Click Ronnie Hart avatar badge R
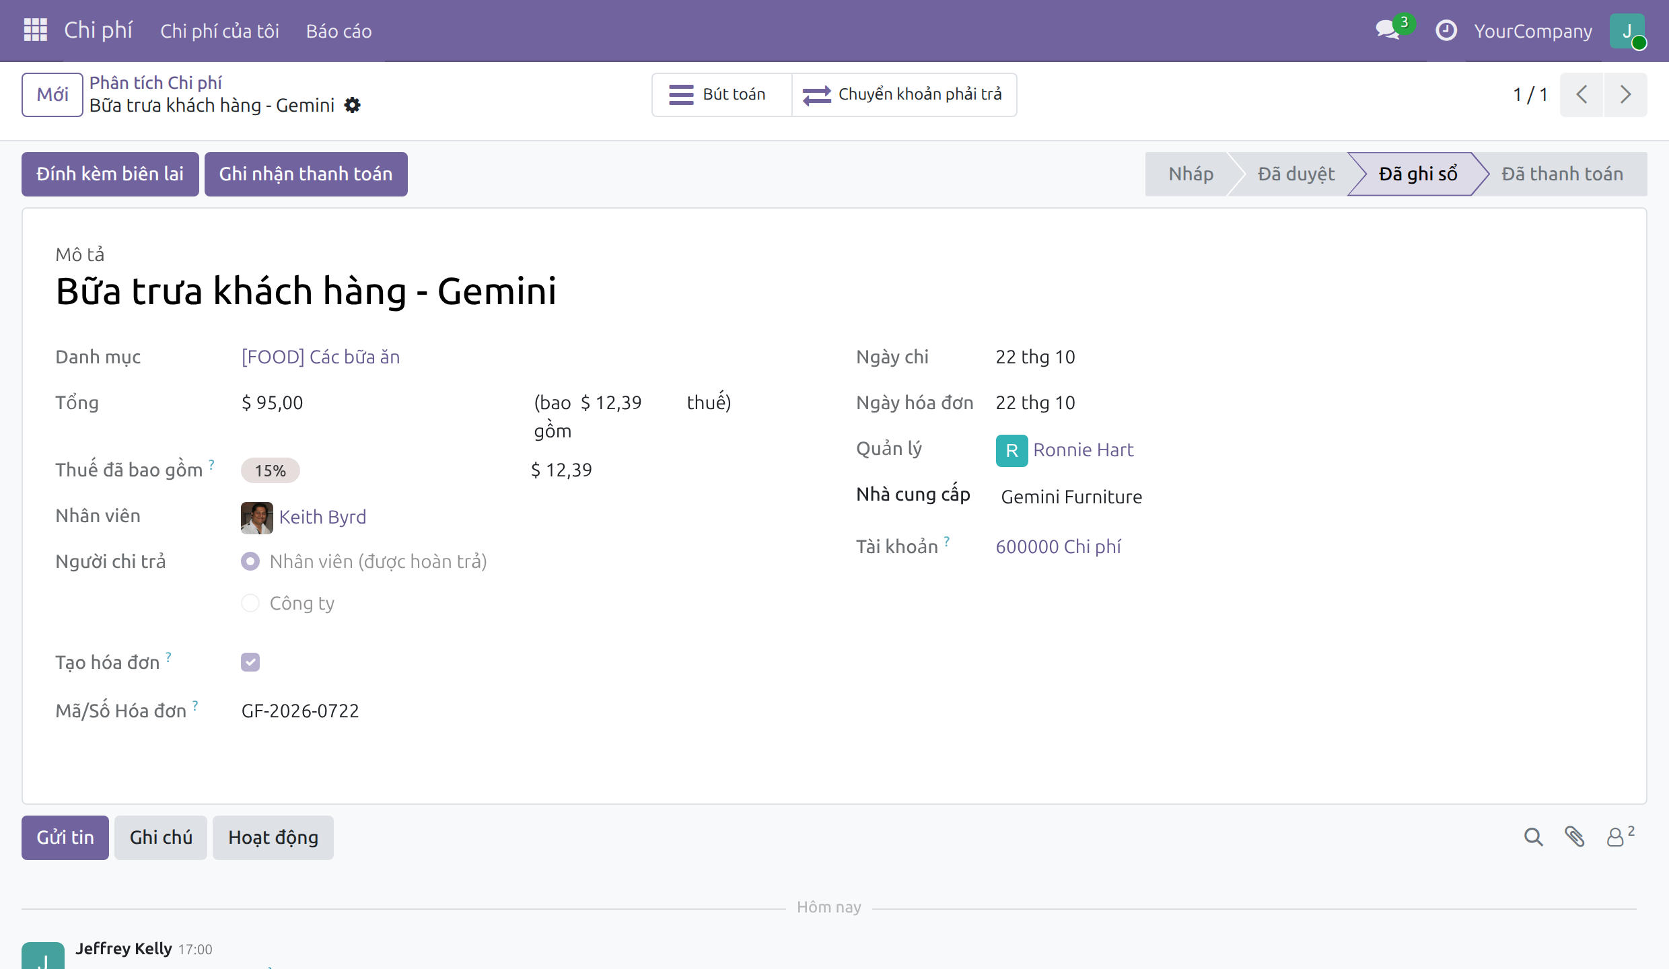 click(x=1011, y=450)
